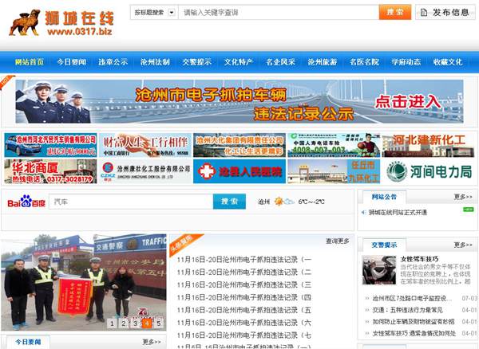Open 电子抓拍违法记录（七 headline
This screenshot has height=349, width=479.
pyautogui.click(x=244, y=335)
